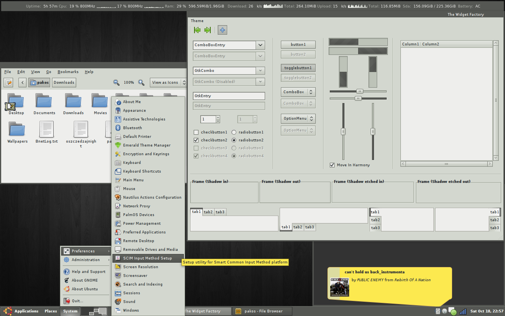Open the Bookmarks menu in file browser

pyautogui.click(x=68, y=72)
